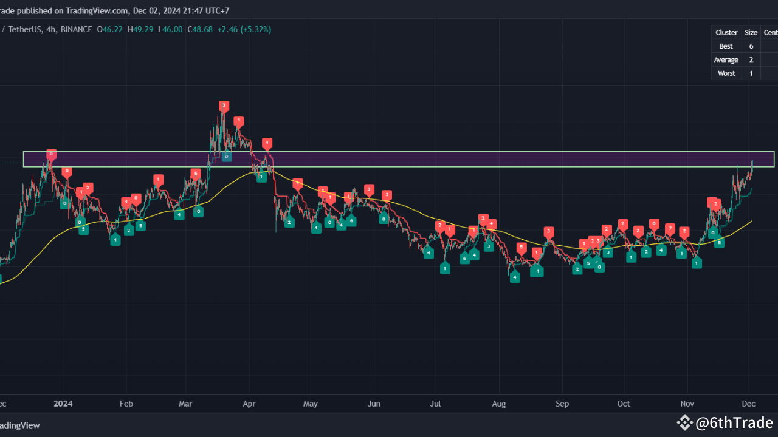
Task: Click the @6thTrade handle link
Action: coord(734,422)
